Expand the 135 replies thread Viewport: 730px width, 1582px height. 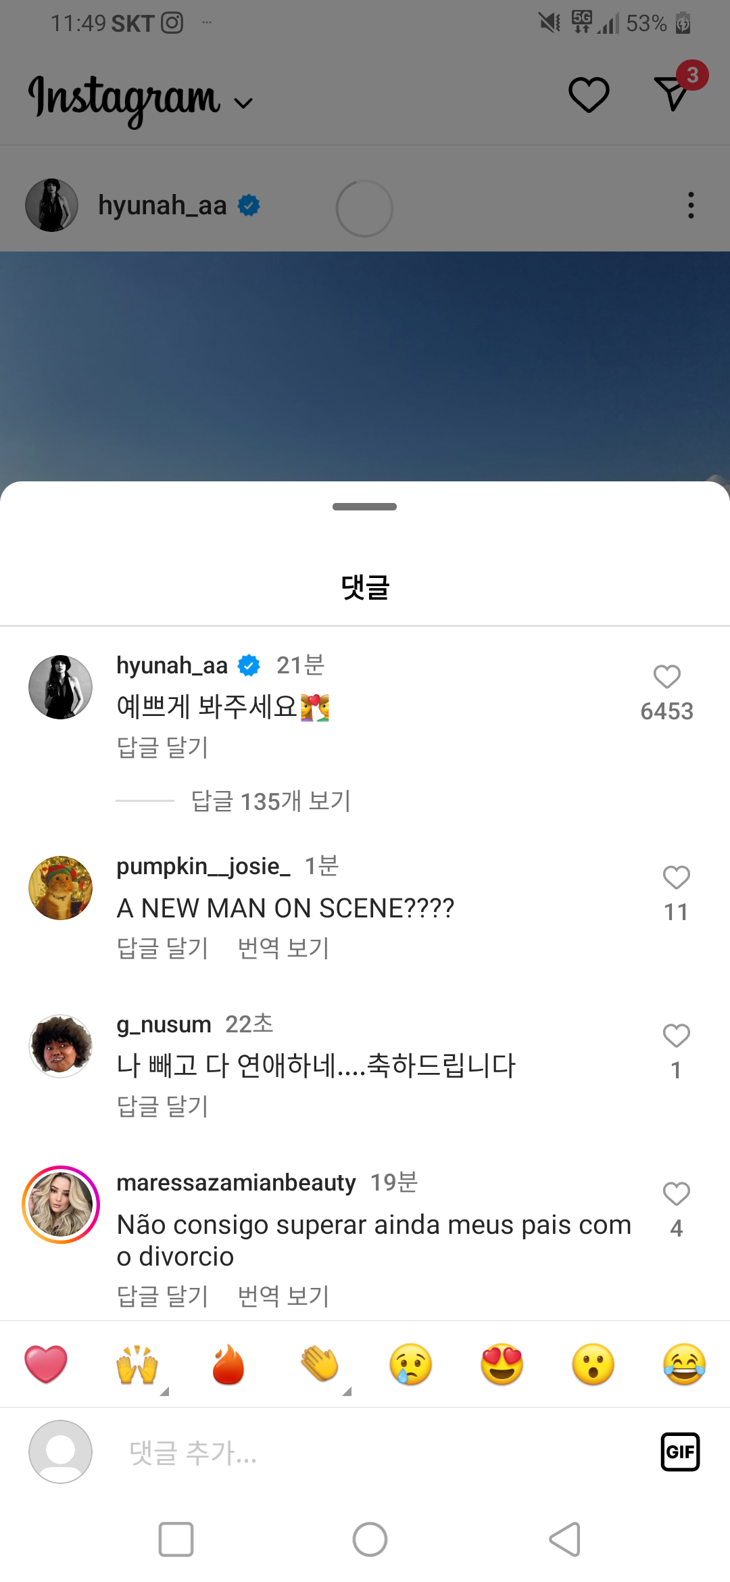(x=270, y=801)
